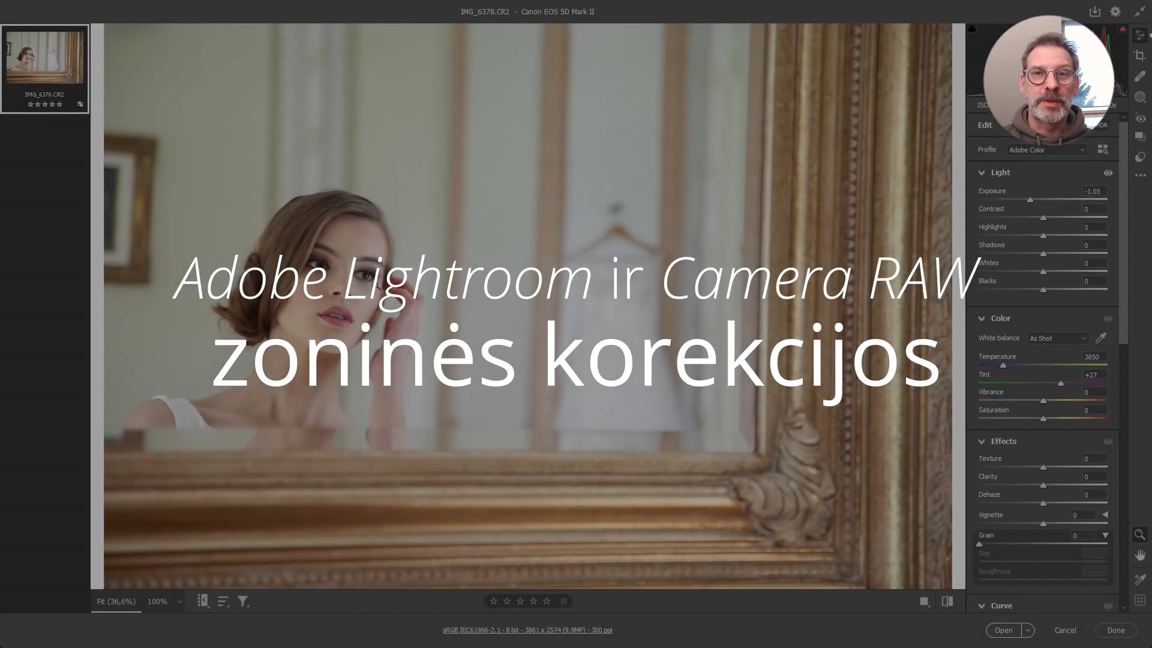Toggle the filmstrip panel icon
This screenshot has width=1152, height=648.
(x=203, y=601)
